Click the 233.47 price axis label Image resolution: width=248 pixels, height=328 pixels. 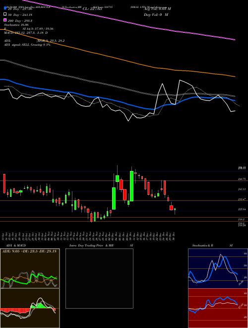(242, 199)
